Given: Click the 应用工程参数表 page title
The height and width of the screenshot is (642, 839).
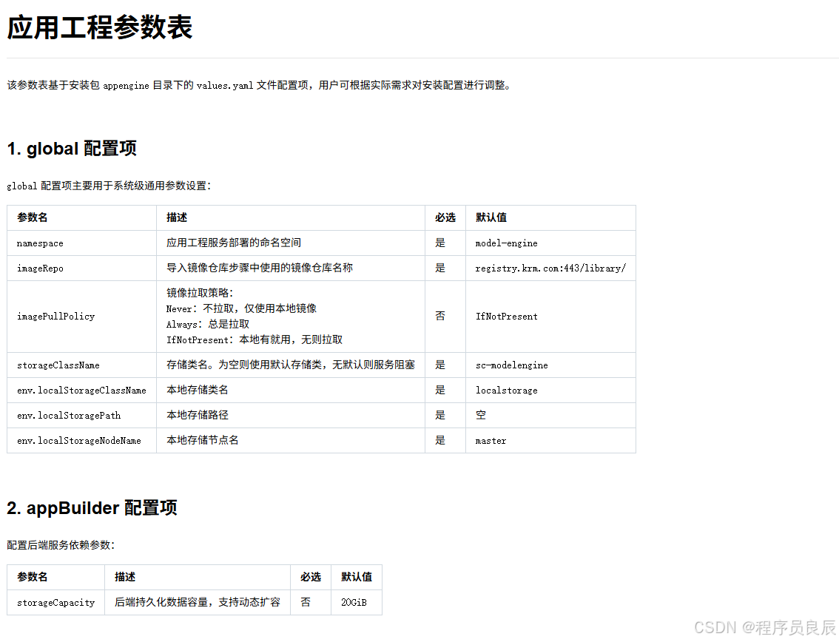Looking at the screenshot, I should 100,27.
